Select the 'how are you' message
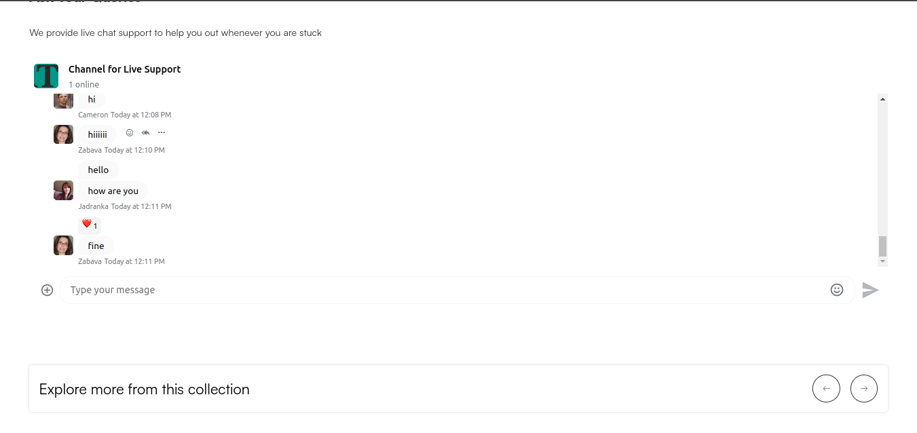917x433 pixels. [113, 191]
